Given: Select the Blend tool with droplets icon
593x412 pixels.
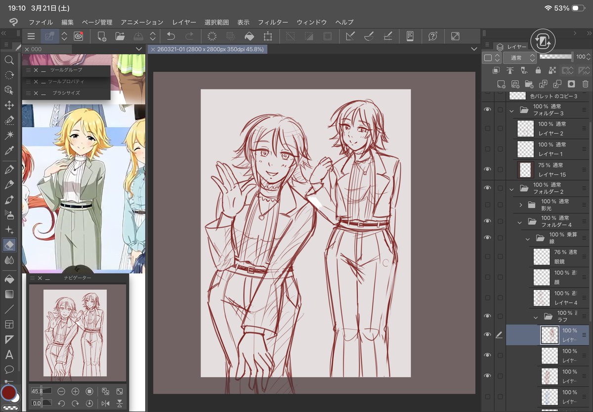Looking at the screenshot, I should click(9, 260).
